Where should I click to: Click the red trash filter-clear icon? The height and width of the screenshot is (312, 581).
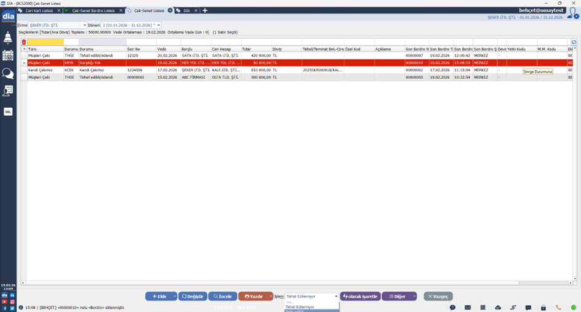pos(24,42)
